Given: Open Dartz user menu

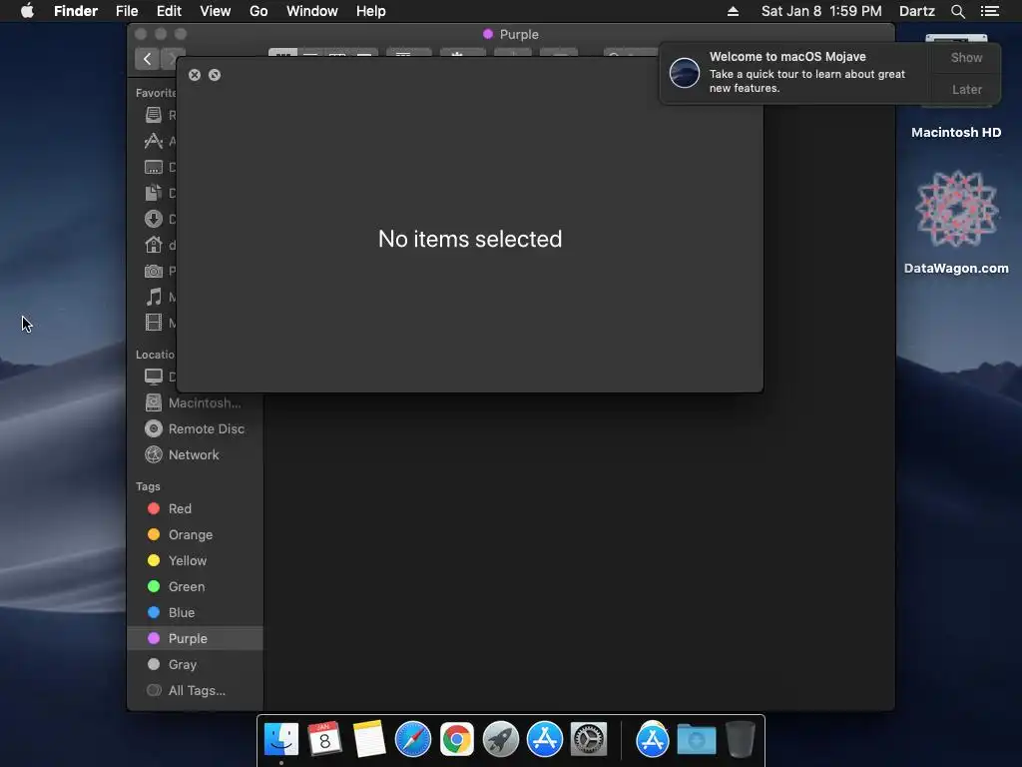Looking at the screenshot, I should pyautogui.click(x=917, y=11).
